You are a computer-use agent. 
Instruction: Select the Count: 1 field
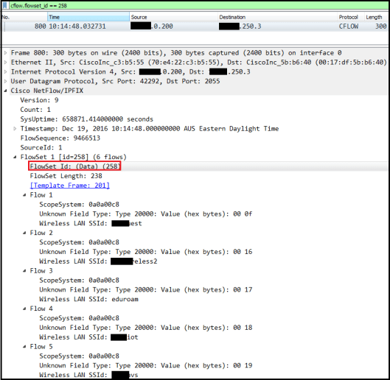tap(35, 110)
